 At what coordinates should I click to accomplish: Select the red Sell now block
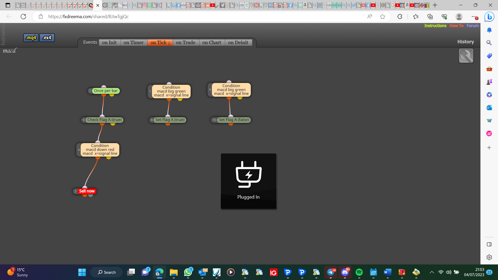(87, 191)
